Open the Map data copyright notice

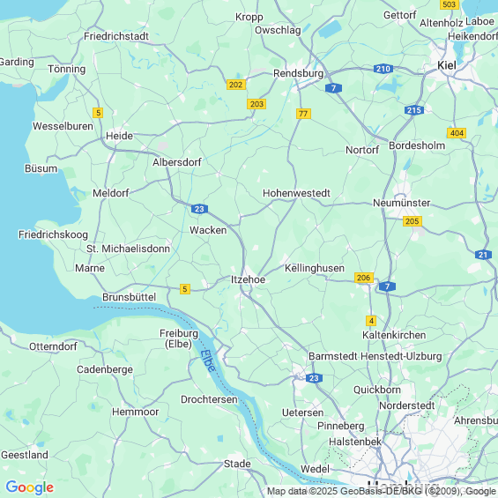pos(382,491)
